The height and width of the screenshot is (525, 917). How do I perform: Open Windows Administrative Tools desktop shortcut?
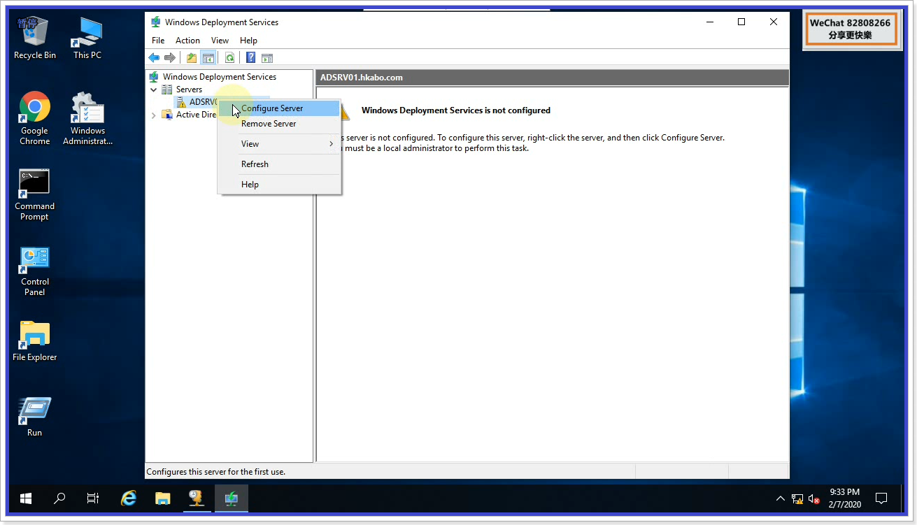coord(87,119)
